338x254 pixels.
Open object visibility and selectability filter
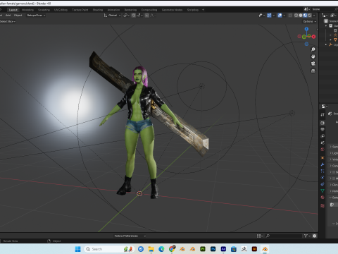261,16
